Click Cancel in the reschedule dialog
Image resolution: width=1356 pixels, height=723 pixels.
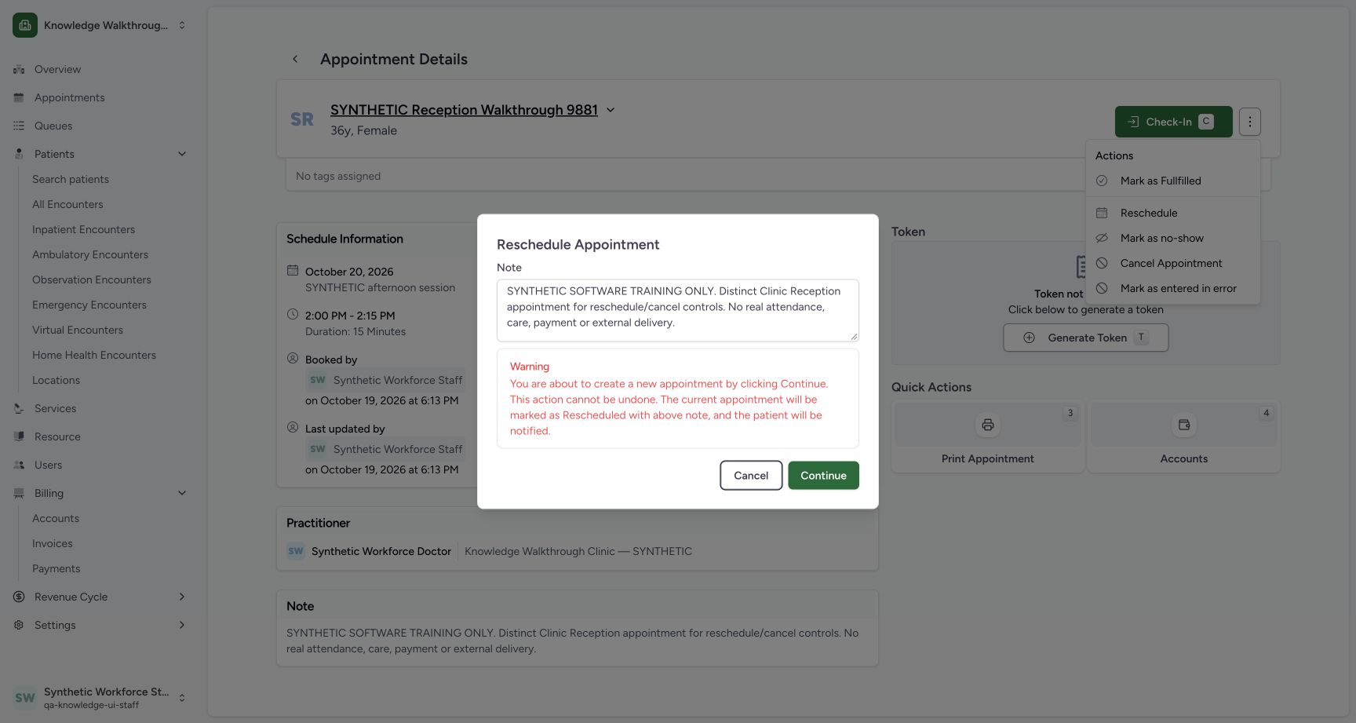[x=751, y=475]
